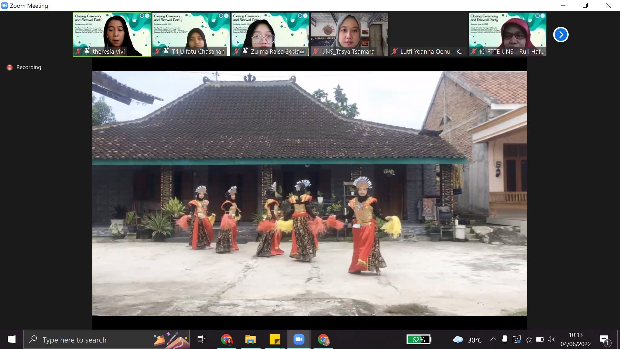
Task: Click the weather 30°C widget
Action: pos(468,340)
